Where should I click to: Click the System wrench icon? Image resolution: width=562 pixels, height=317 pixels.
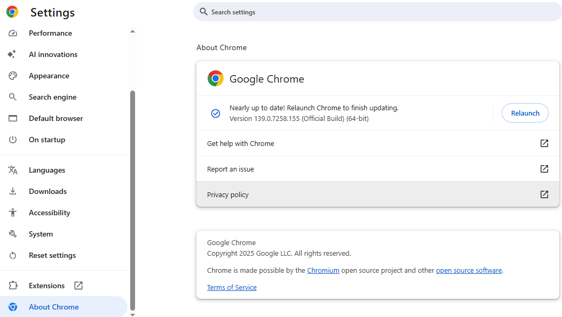click(x=13, y=233)
